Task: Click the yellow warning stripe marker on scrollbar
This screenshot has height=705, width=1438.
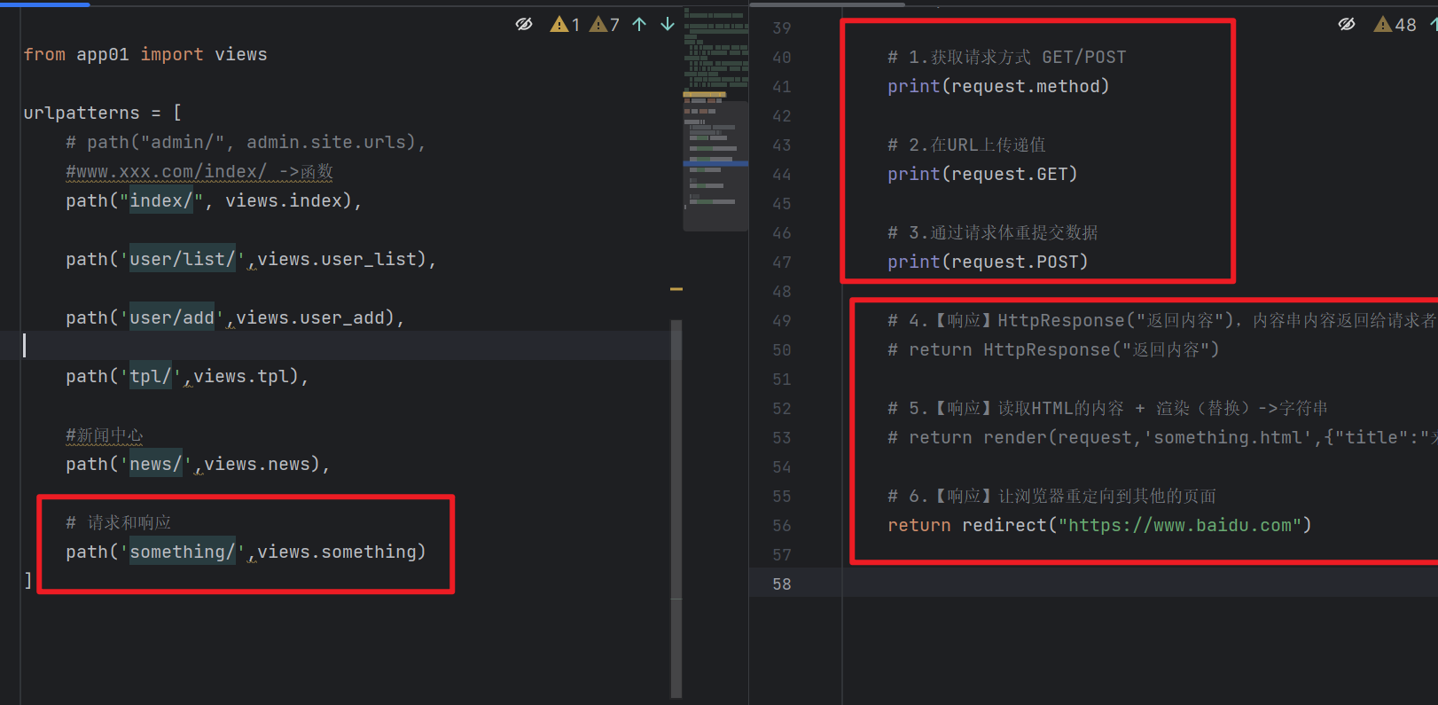Action: pyautogui.click(x=676, y=289)
